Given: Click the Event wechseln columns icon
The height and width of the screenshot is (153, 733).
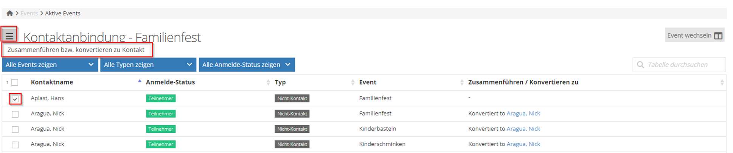Looking at the screenshot, I should 718,36.
